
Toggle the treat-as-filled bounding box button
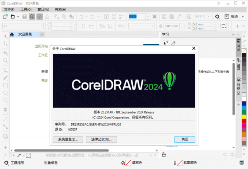point(224,26)
